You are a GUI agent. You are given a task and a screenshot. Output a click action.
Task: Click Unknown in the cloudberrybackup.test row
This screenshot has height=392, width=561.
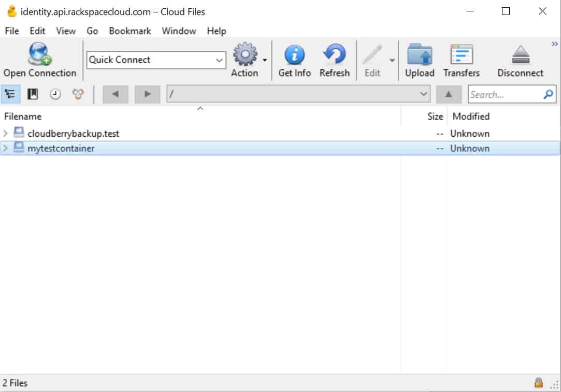(x=470, y=134)
